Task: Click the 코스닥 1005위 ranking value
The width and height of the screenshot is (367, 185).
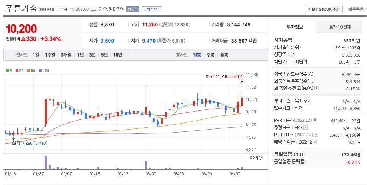Action: 347,48
